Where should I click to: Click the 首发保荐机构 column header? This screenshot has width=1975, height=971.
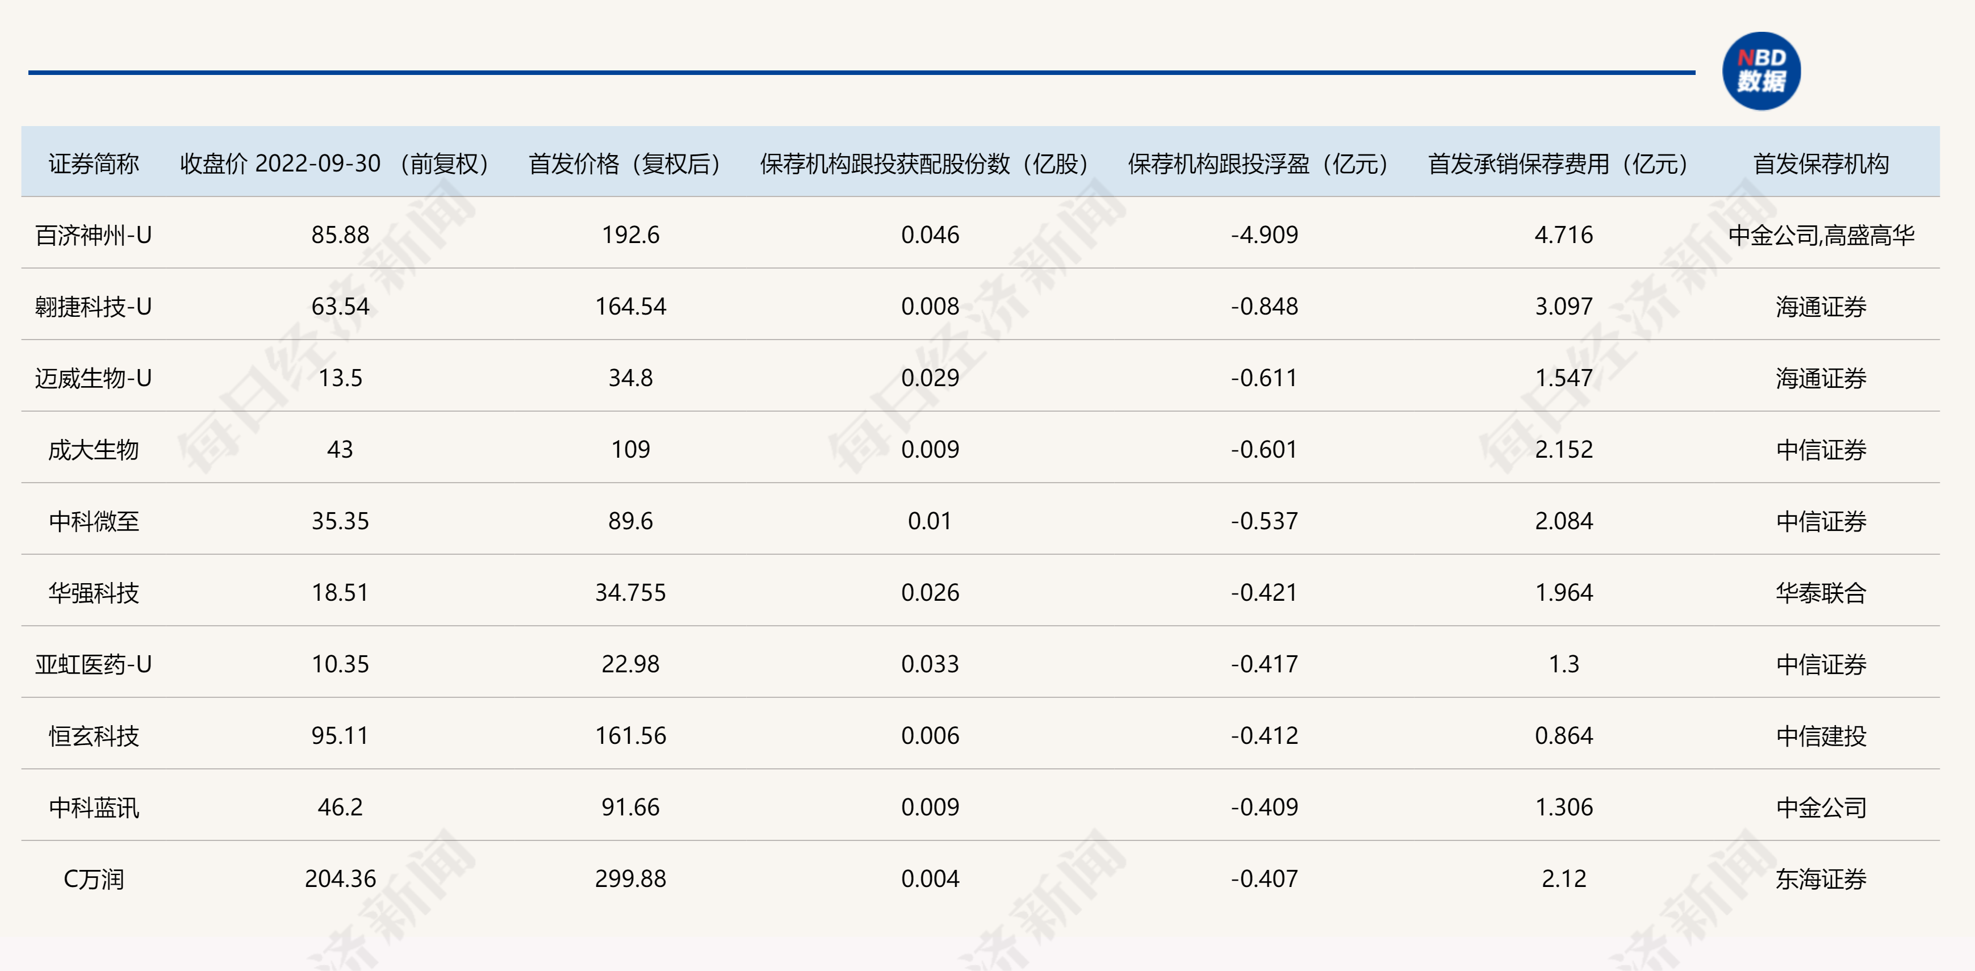tap(1821, 163)
